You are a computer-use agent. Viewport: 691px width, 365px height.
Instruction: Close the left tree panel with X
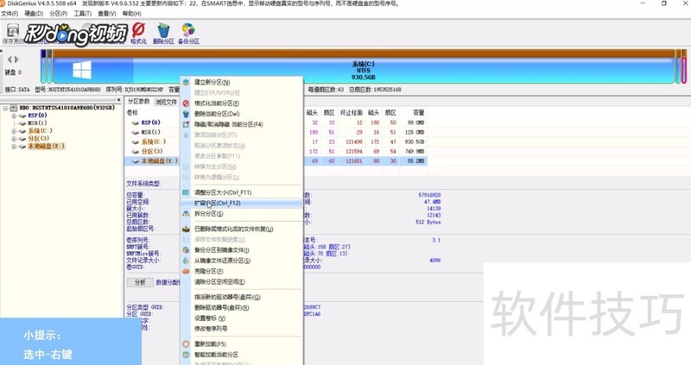(118, 100)
